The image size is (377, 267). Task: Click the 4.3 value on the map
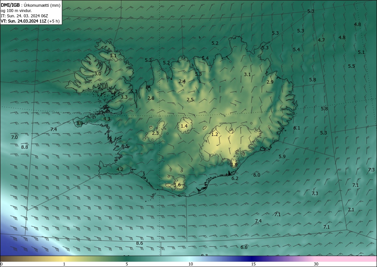(x=107, y=119)
